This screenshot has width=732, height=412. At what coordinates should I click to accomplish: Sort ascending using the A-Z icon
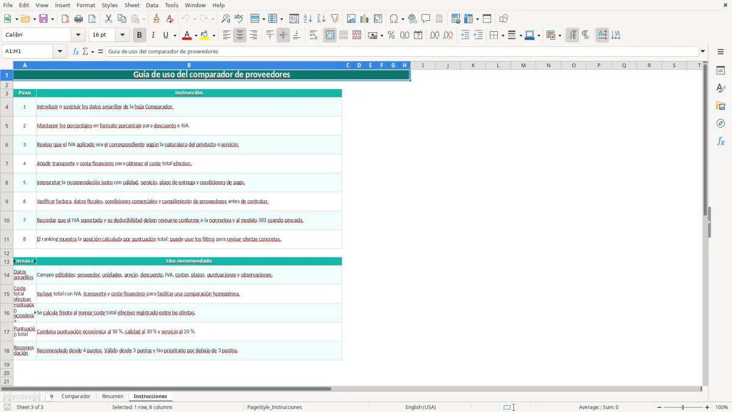pyautogui.click(x=308, y=19)
